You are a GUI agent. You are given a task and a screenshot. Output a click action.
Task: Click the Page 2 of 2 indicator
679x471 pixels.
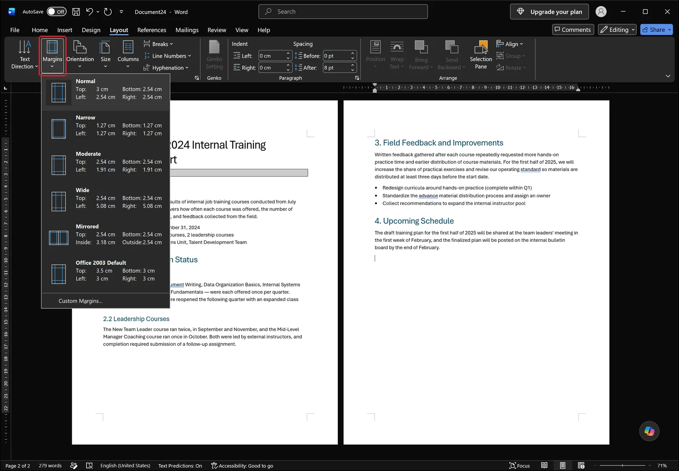coord(18,466)
